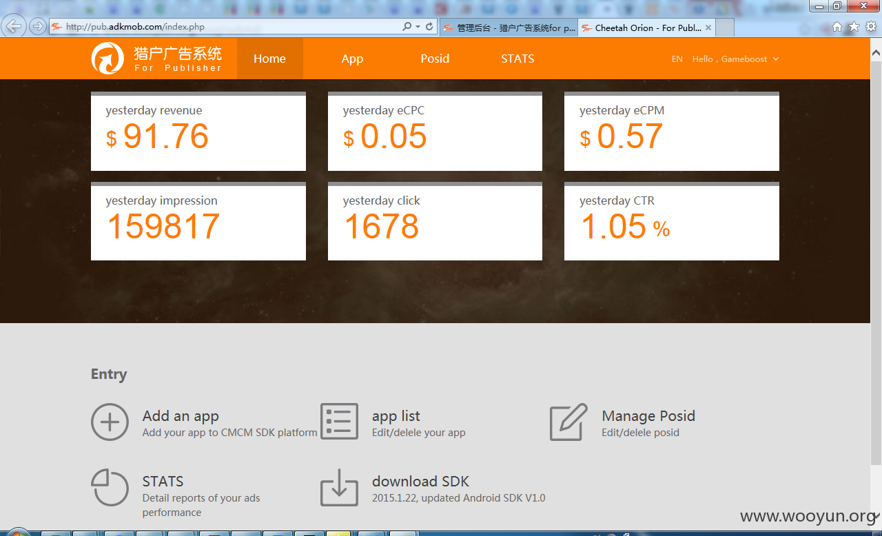
Task: Open browser tools gear icon
Action: (x=870, y=27)
